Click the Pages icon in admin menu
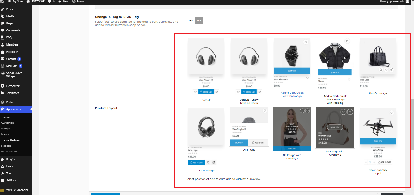Screen dimensions: 414x195 [x=3, y=23]
